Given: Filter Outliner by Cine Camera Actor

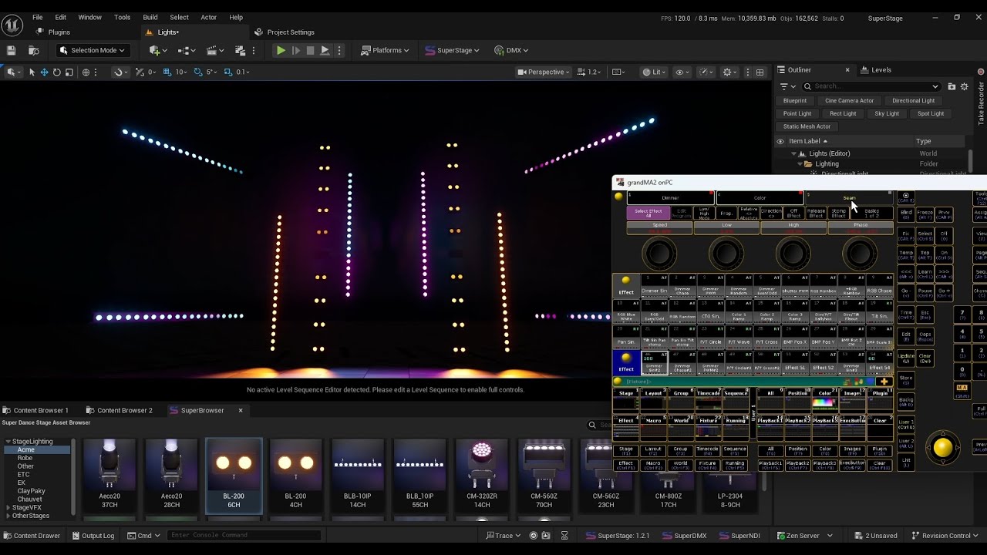Looking at the screenshot, I should (849, 100).
